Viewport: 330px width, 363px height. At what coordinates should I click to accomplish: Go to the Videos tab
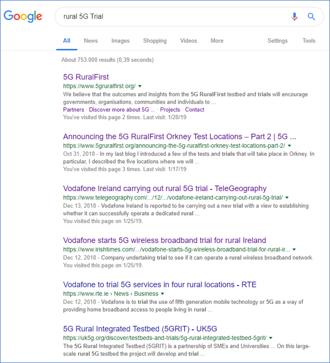pos(189,41)
